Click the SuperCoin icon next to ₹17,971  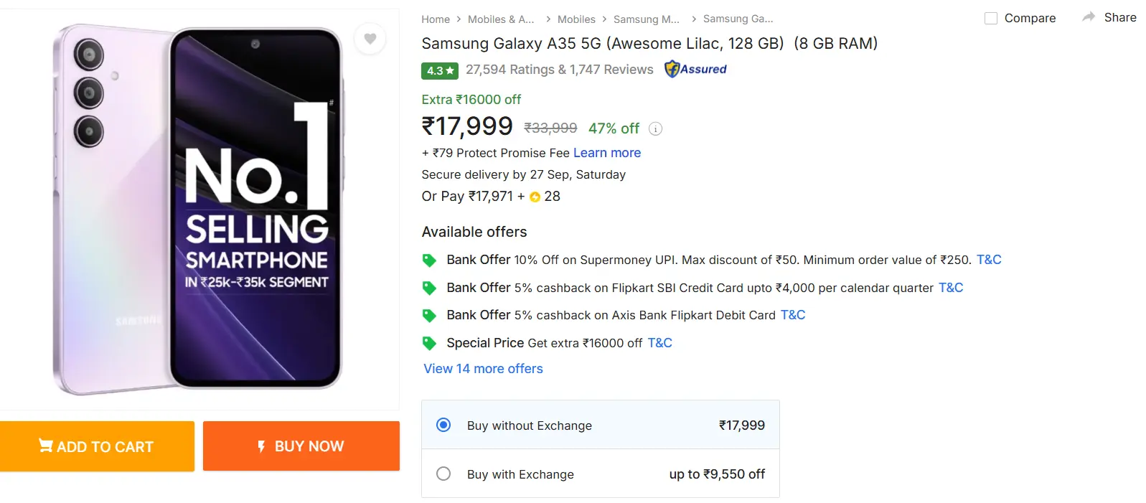click(x=533, y=197)
